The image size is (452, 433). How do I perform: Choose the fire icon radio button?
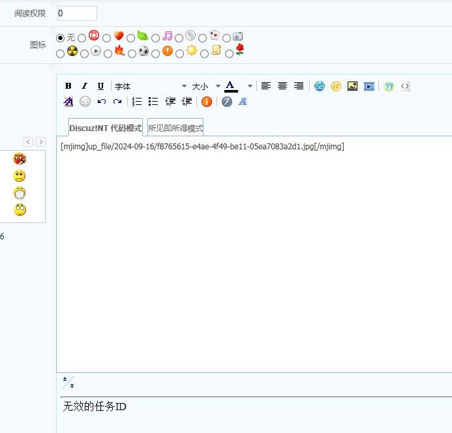[x=108, y=54]
